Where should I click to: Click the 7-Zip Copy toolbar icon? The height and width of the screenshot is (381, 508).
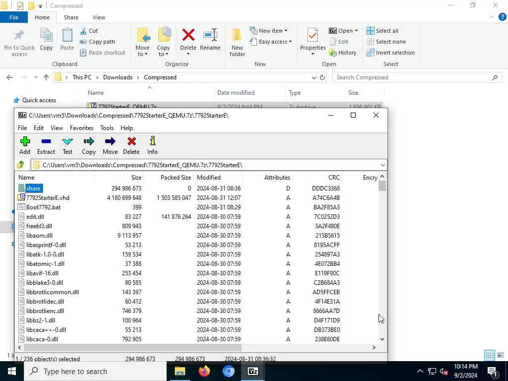click(x=88, y=145)
